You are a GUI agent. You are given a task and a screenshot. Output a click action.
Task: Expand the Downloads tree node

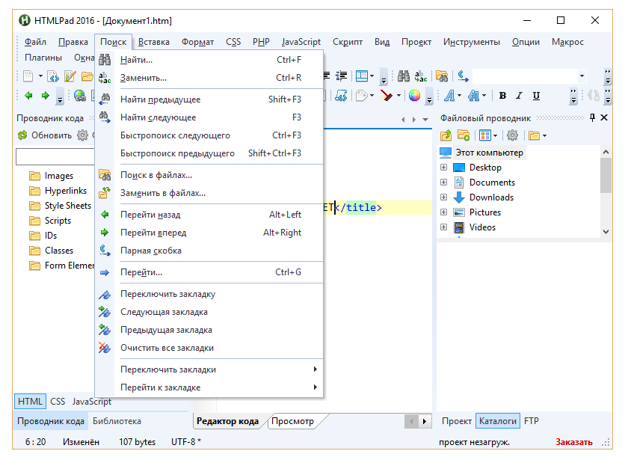click(444, 197)
